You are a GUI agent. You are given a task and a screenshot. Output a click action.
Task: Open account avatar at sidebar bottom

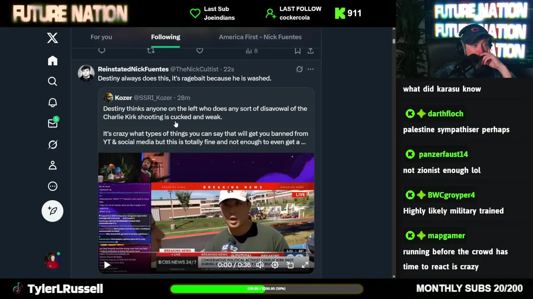tap(52, 260)
